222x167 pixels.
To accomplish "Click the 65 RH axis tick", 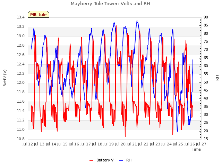I will pos(206,58).
